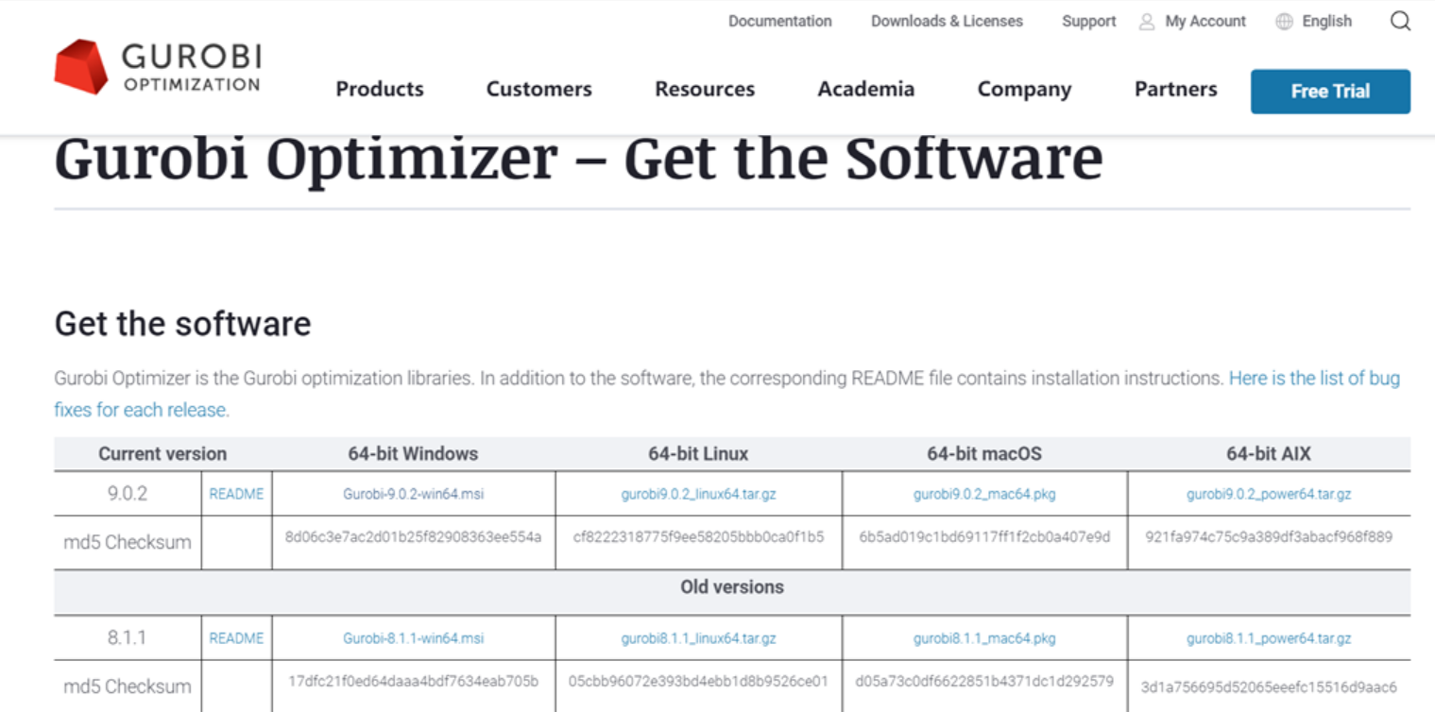
Task: Download Gurobi-8.1.1-win64.msi
Action: (x=414, y=638)
